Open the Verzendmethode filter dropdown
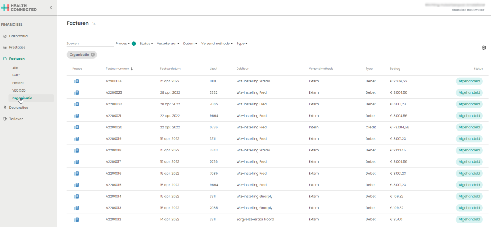Screen dimensions: 491x227 (x=217, y=44)
